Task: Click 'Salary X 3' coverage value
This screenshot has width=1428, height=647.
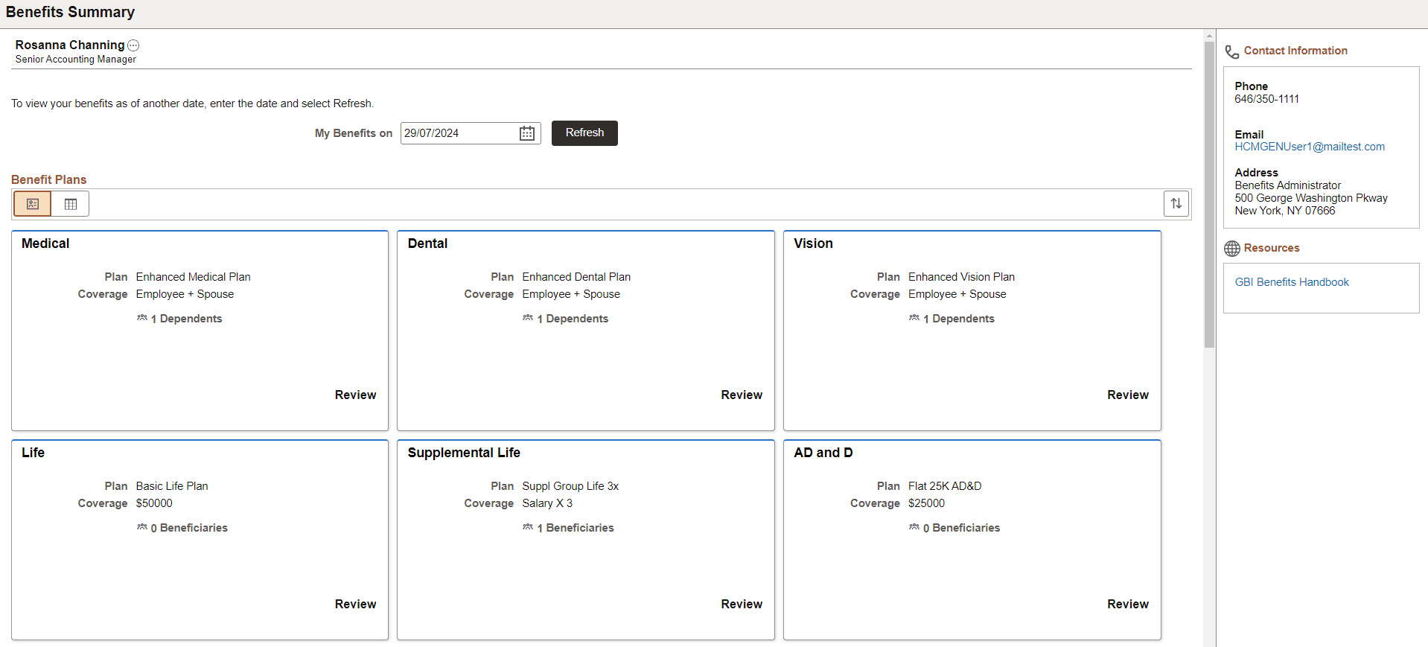Action: pyautogui.click(x=547, y=503)
